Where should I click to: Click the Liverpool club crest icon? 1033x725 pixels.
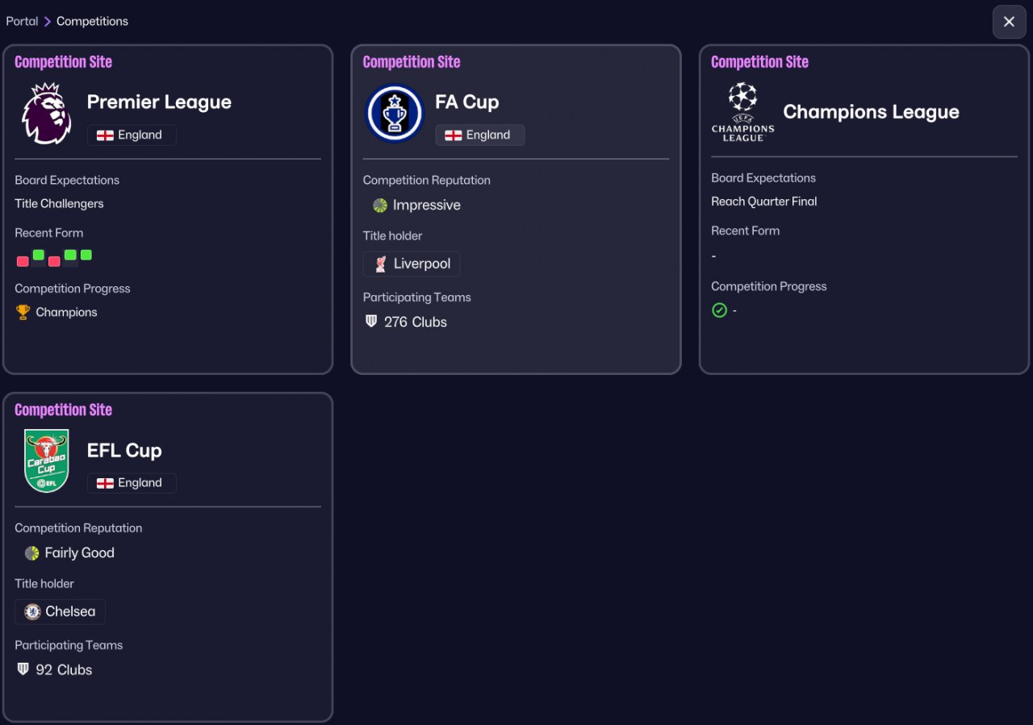click(x=380, y=264)
